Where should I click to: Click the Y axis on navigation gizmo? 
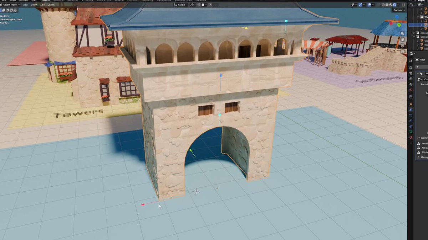pos(399,25)
